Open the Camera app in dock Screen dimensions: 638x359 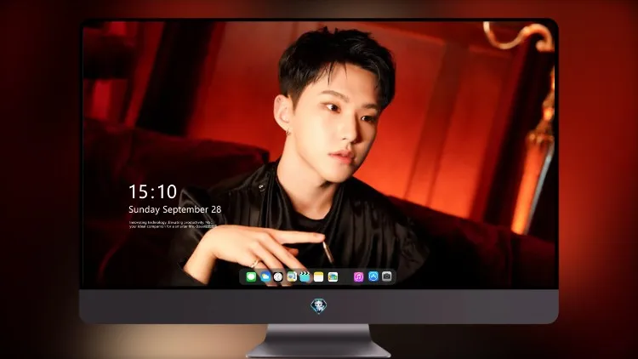tap(386, 276)
